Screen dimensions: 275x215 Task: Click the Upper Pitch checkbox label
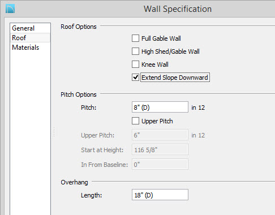(157, 121)
